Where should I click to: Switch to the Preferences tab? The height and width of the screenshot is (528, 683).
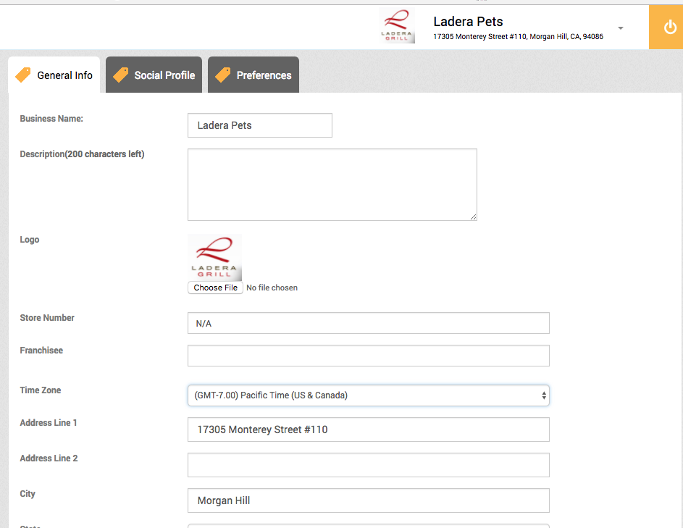pyautogui.click(x=253, y=75)
